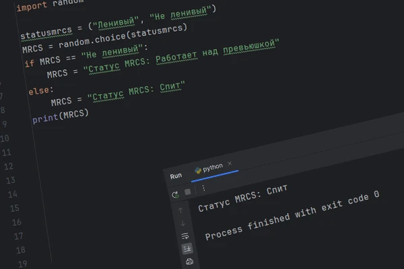Click the 'import' keyword in the editor
This screenshot has height=269, width=404.
pos(32,6)
